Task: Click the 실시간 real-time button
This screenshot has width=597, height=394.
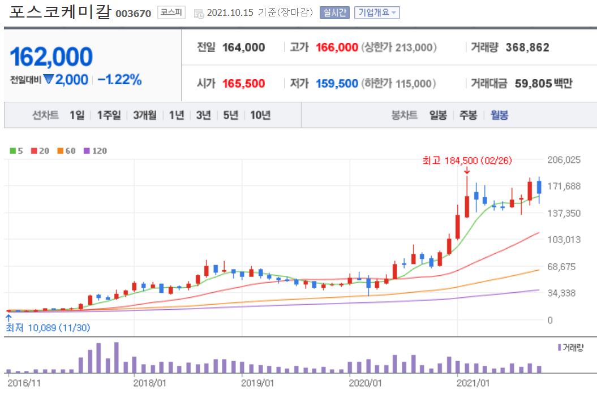Action: click(334, 12)
